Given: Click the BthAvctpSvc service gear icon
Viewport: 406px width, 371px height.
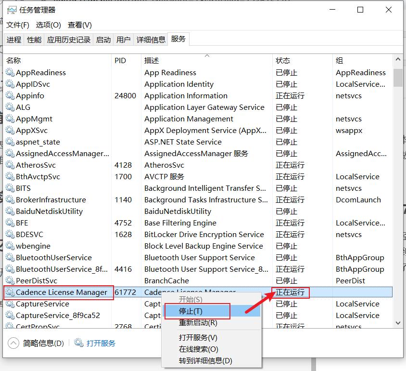Looking at the screenshot, I should 10,176.
